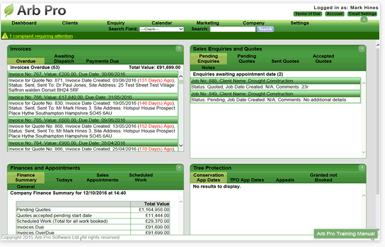
Task: Click Tree Protection list scroll up arrow
Action: [364, 195]
